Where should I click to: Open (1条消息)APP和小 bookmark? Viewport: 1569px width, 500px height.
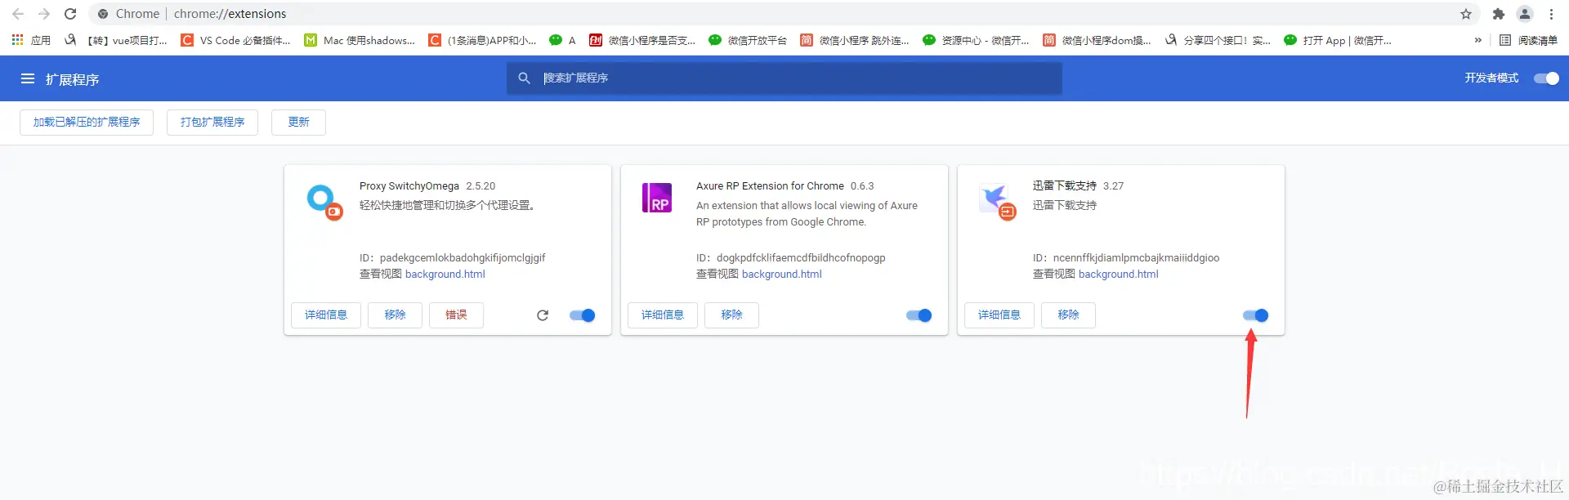coord(482,40)
